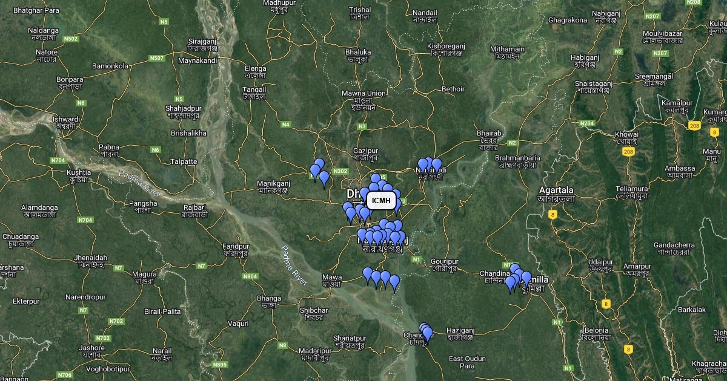The width and height of the screenshot is (727, 381).
Task: Click the N2 road shield near Bhairab
Action: pos(513,143)
